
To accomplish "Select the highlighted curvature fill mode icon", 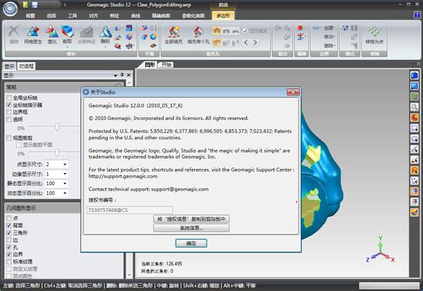I will 216,31.
